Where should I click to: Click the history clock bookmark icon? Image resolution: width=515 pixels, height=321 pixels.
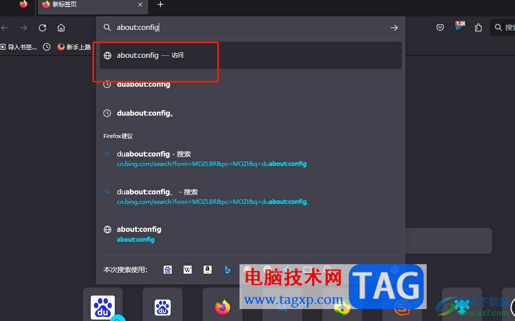point(47,47)
